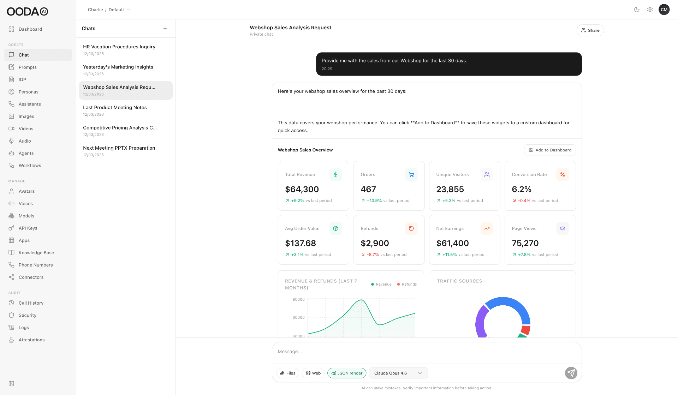This screenshot has height=395, width=678.
Task: Click the CM user avatar
Action: 664,10
